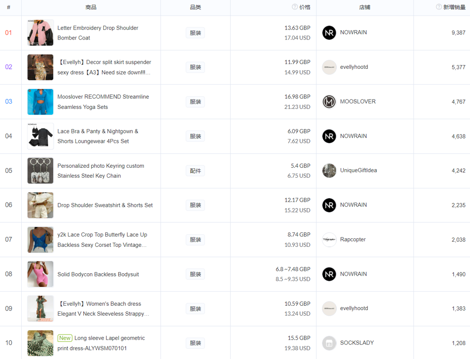Open the Letter Embroidery Bomber Coat thumbnail
Screen dimensions: 470x359
(x=41, y=33)
